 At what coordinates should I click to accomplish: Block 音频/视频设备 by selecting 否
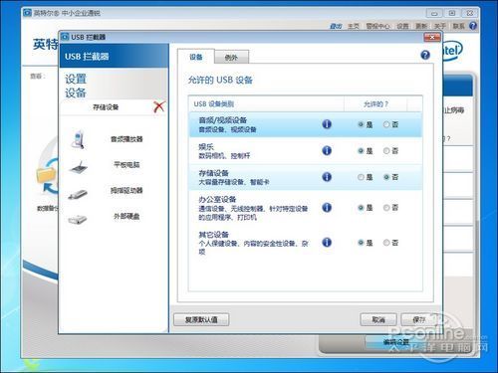[x=386, y=124]
